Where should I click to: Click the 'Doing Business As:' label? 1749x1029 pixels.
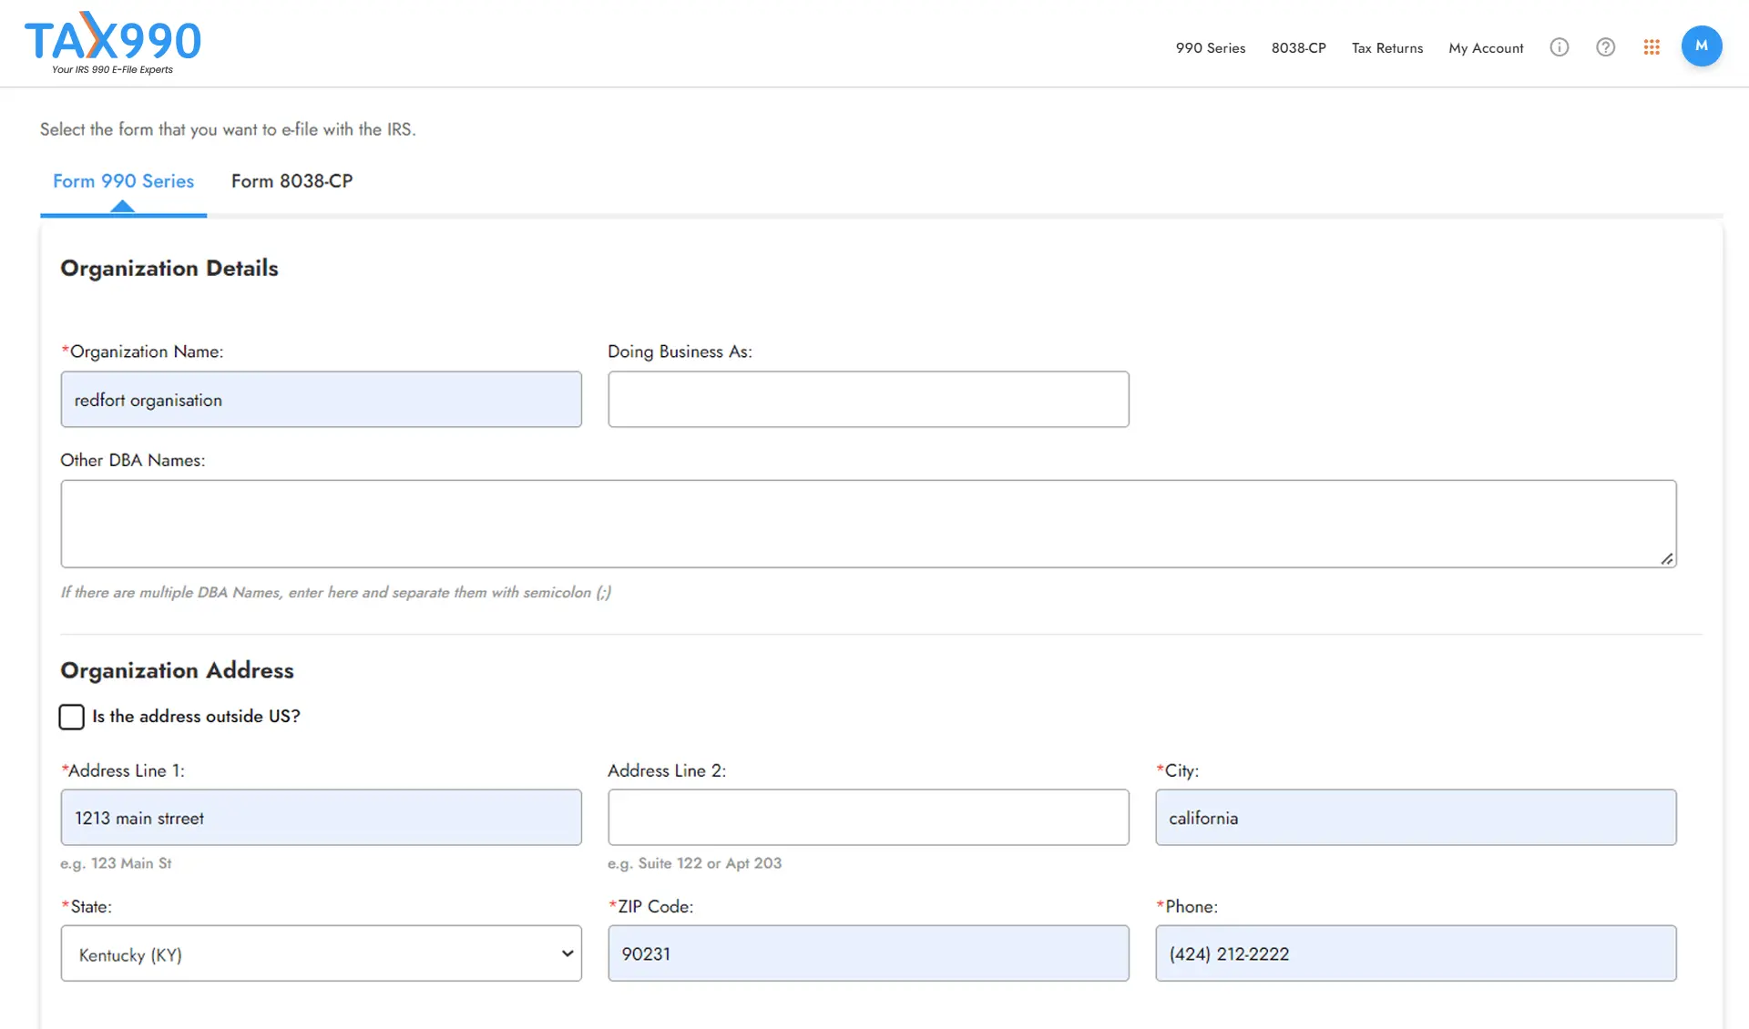pos(680,351)
